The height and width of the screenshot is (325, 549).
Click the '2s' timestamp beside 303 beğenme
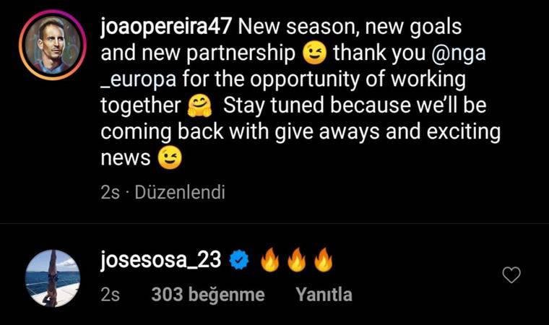coord(111,295)
